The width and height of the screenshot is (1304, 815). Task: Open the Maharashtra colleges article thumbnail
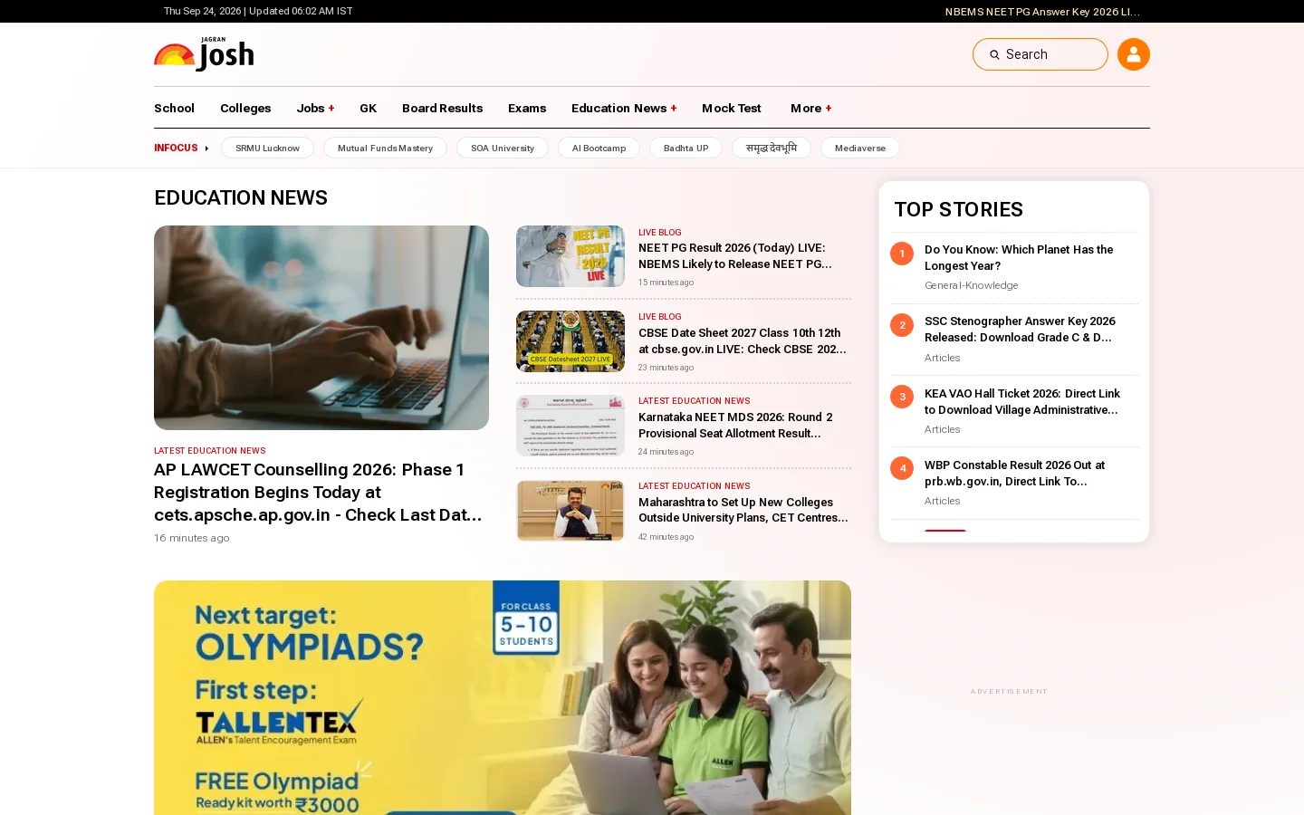tap(570, 511)
